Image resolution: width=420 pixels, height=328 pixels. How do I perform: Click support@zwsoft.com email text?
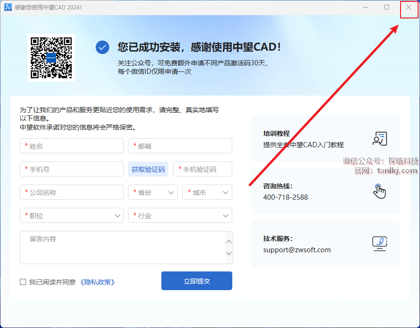click(x=297, y=250)
